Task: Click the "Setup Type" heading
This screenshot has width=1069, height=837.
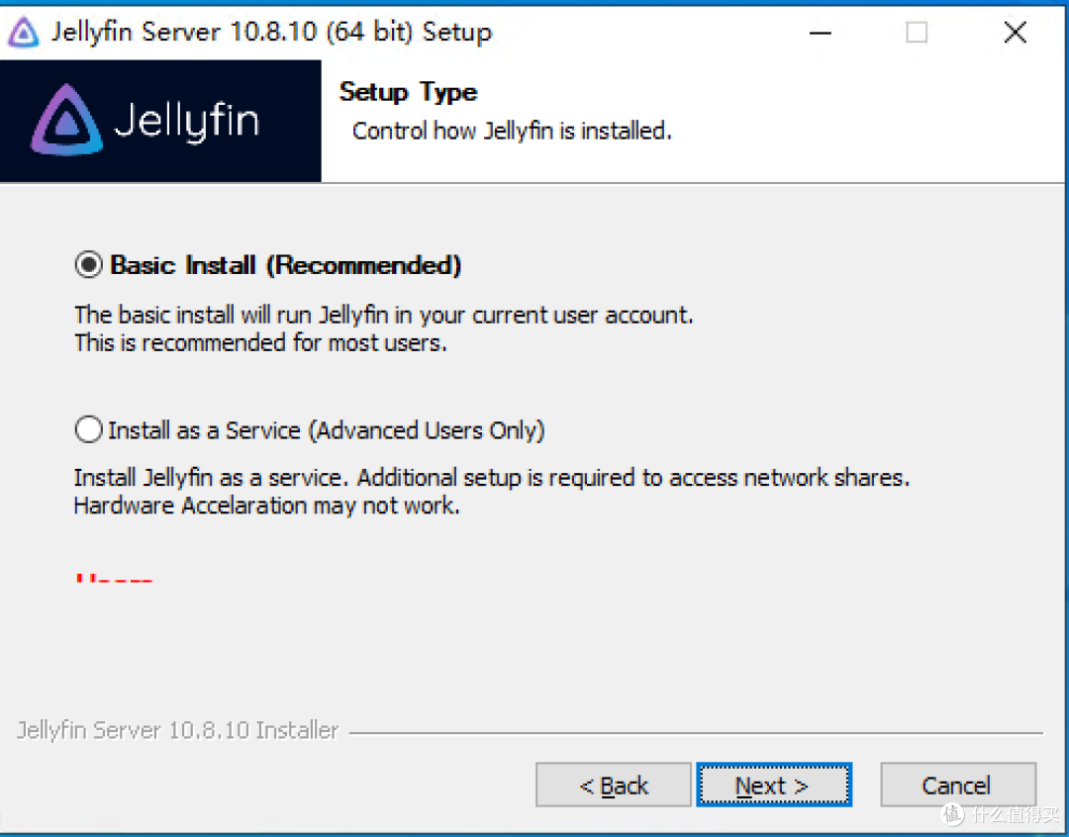Action: pyautogui.click(x=408, y=92)
